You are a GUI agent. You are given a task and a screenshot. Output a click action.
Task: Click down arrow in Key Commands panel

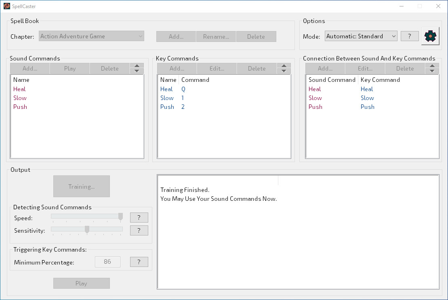pyautogui.click(x=284, y=71)
